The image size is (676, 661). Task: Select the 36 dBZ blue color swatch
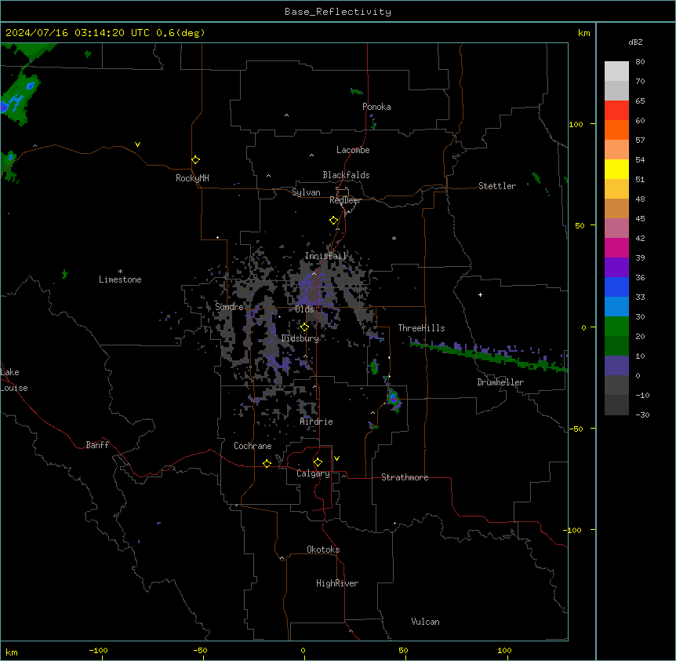[616, 287]
